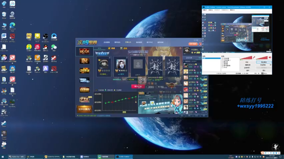Open Studio One from the taskbar
Viewport: 284px width, 159px height.
(x=16, y=157)
